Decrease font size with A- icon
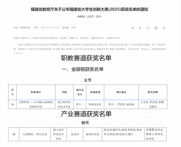This screenshot has height=147, width=181. pos(140,28)
